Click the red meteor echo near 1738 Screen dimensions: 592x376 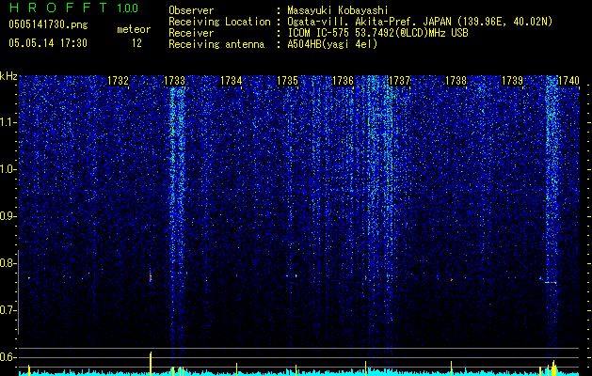pos(452,280)
